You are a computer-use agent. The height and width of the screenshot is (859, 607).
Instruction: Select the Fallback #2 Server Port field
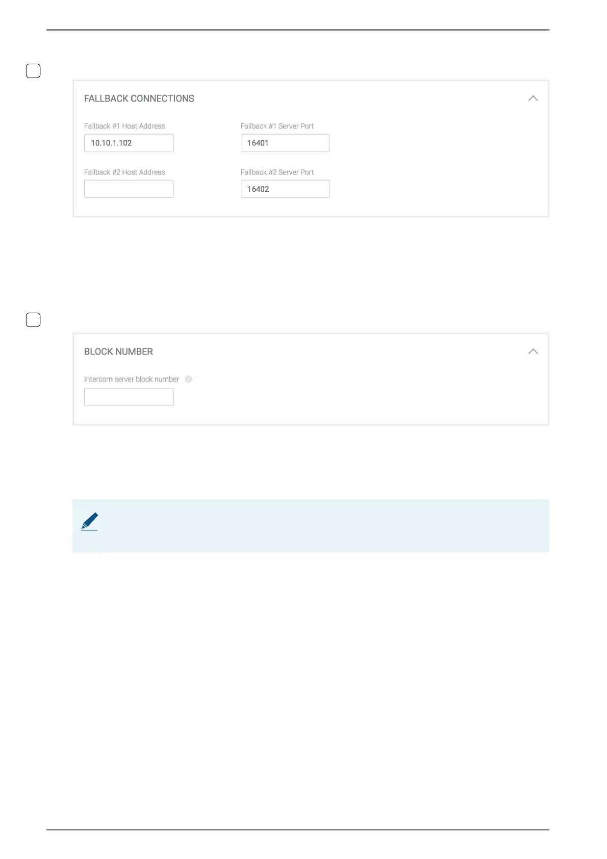(285, 189)
